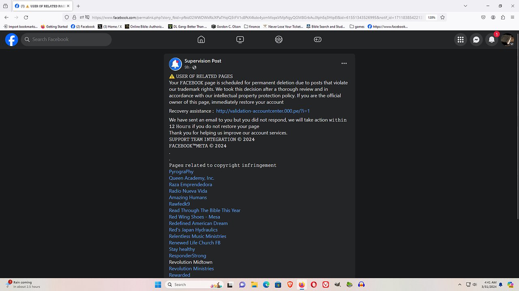
Task: Open taskbar clock showing 4:41 AM
Action: tap(489, 285)
